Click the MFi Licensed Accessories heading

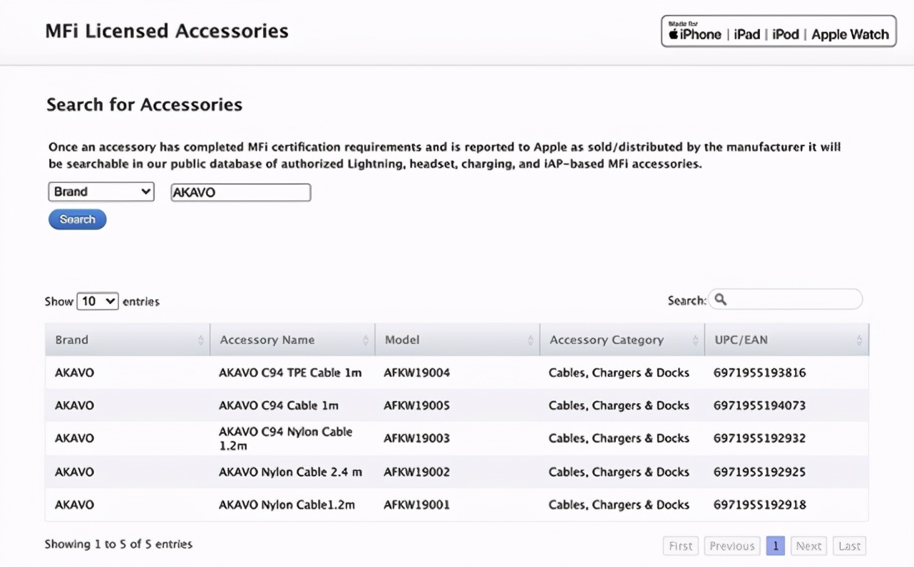(x=167, y=31)
